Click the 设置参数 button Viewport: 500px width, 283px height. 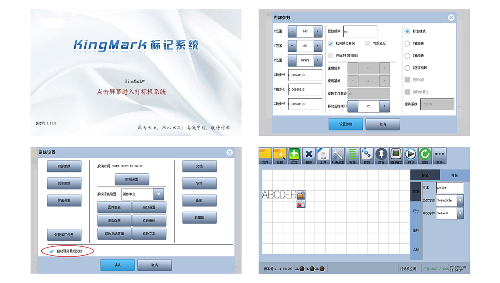(346, 124)
